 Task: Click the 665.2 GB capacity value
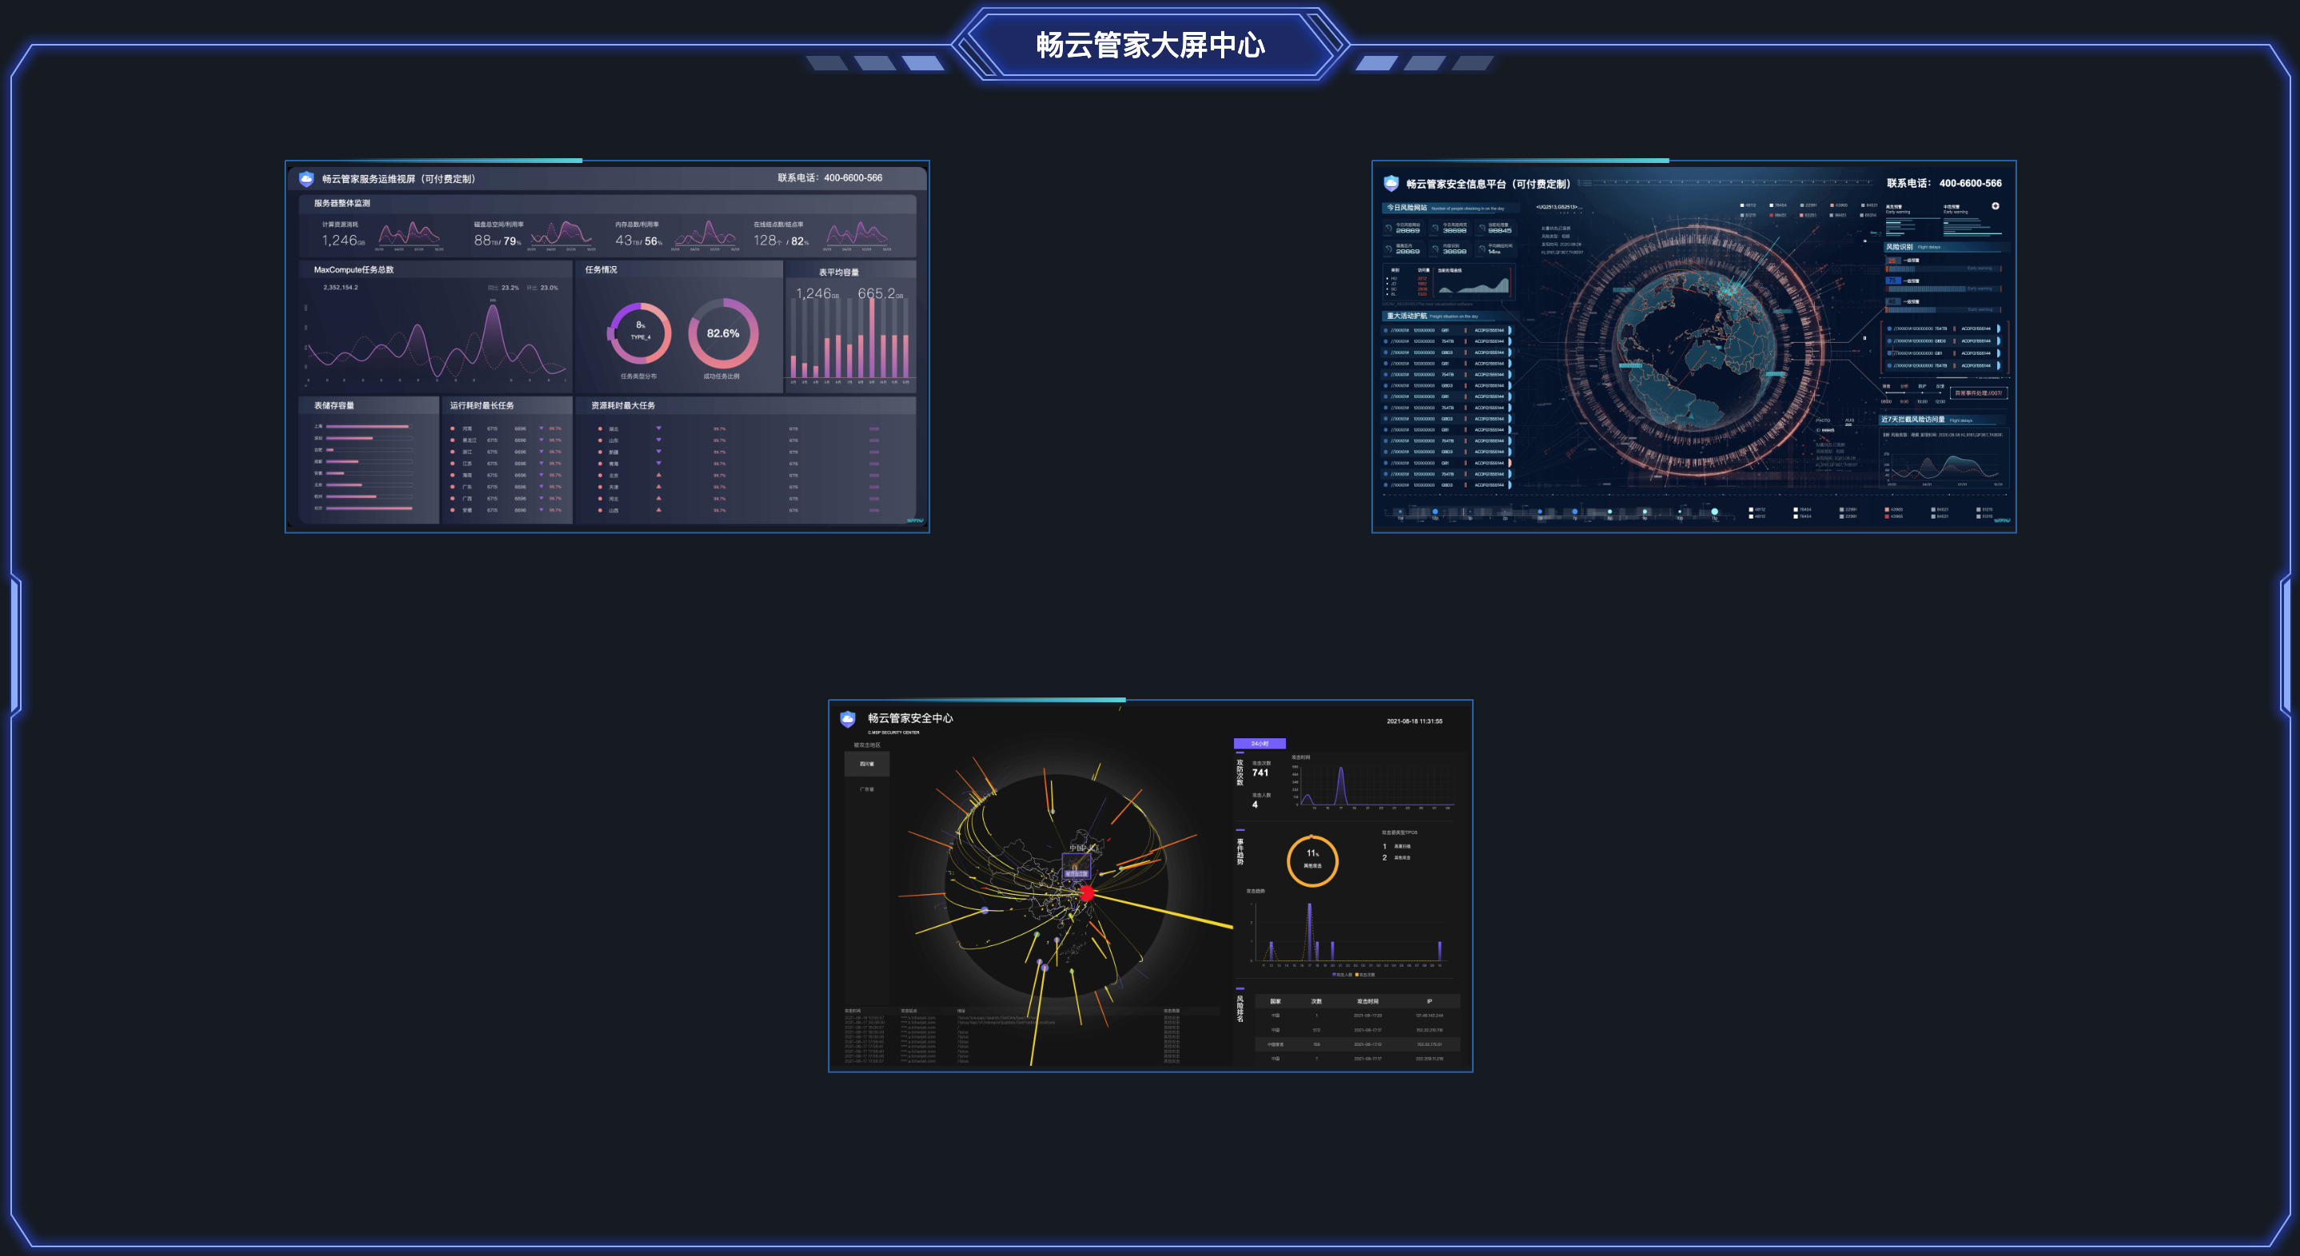pos(881,292)
